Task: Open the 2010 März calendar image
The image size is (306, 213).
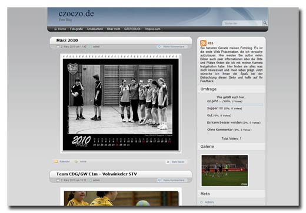Action: 121,103
